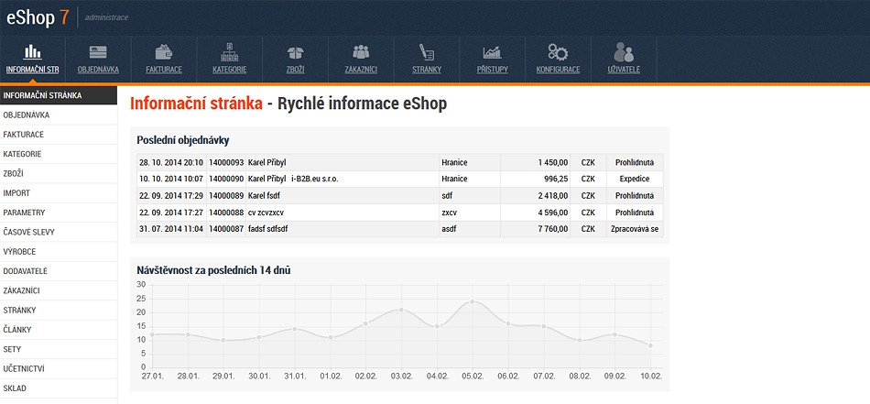Open Sety sidebar item

coord(59,350)
